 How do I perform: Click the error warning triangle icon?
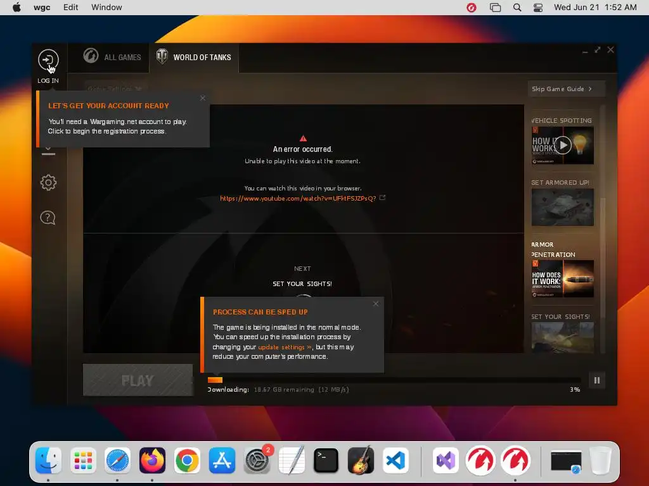(303, 138)
